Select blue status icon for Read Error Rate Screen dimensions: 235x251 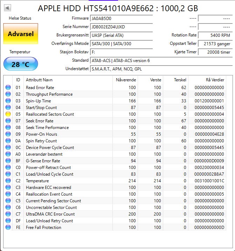click(8, 87)
